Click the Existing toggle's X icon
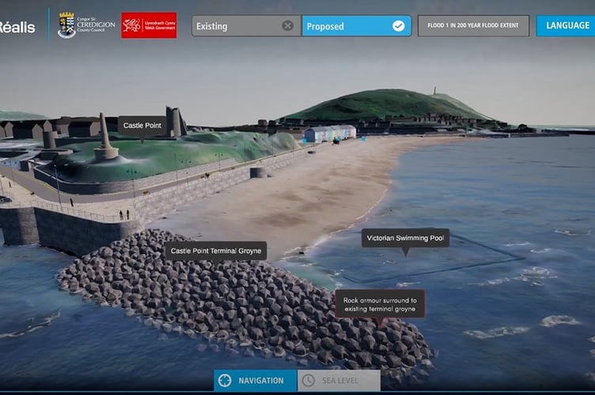Screen dimensions: 595x395 [288, 26]
